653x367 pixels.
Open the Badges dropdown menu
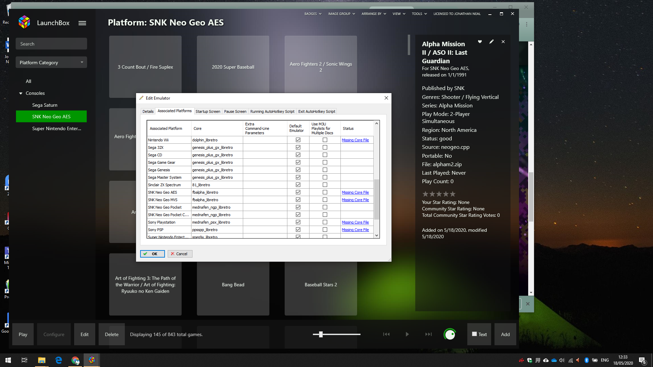click(313, 14)
